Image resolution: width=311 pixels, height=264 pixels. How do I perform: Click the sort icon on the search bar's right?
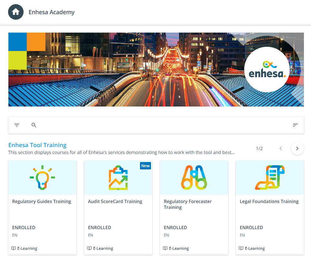(295, 125)
